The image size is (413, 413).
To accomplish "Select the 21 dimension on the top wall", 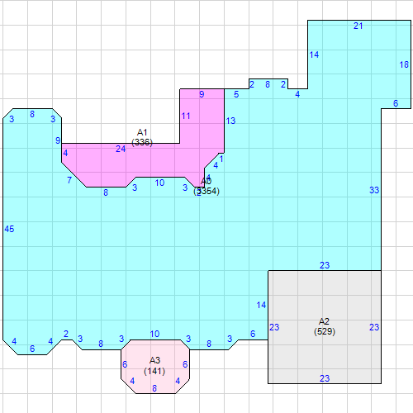I will [358, 26].
